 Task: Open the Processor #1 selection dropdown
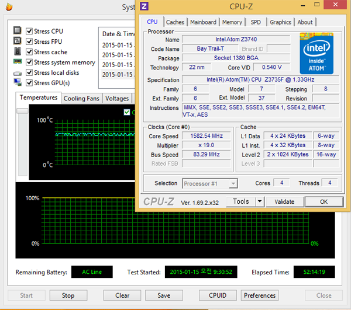click(x=210, y=183)
